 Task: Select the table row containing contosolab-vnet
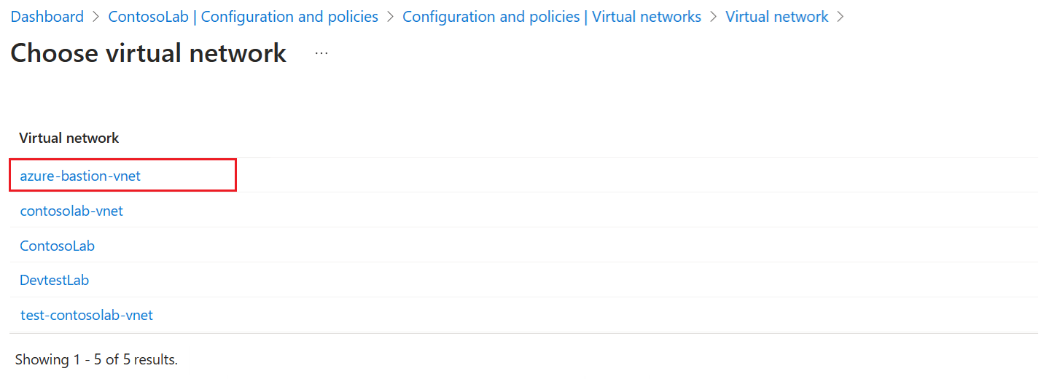tap(523, 211)
